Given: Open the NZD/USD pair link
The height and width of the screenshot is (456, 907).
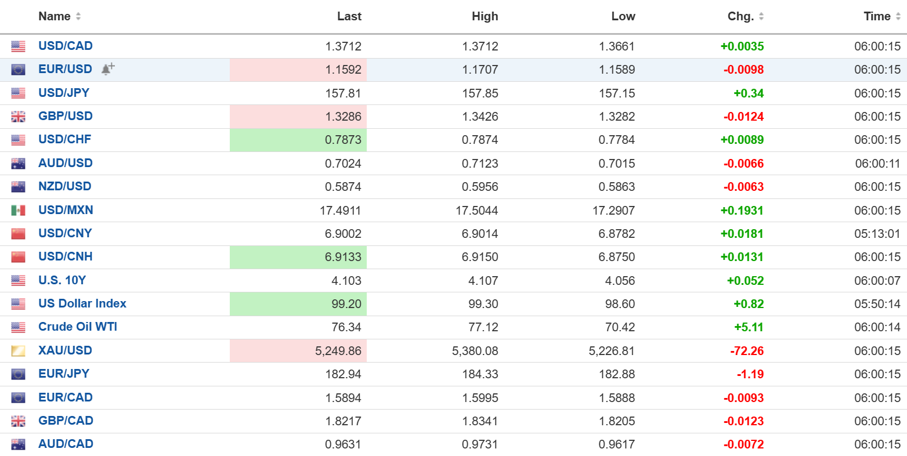Looking at the screenshot, I should [65, 186].
